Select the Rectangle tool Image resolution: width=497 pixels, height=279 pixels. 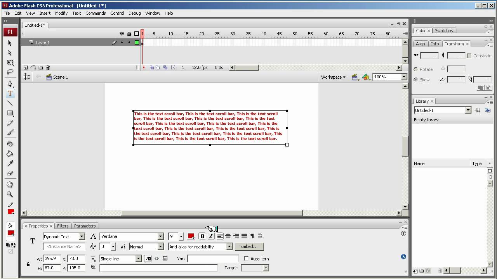[10, 113]
